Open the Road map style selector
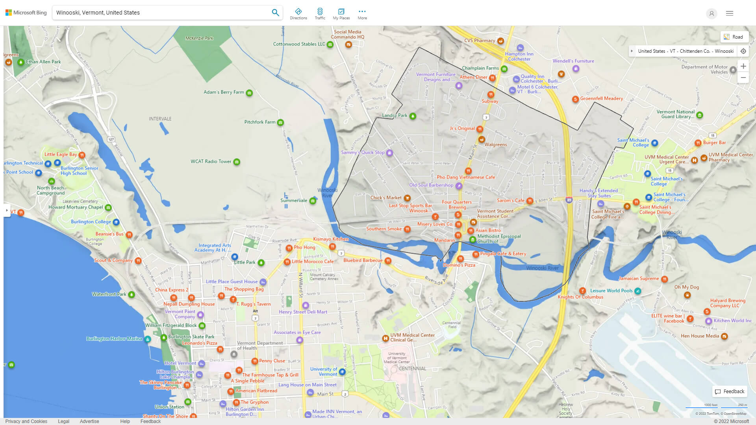756x425 pixels. coord(735,37)
